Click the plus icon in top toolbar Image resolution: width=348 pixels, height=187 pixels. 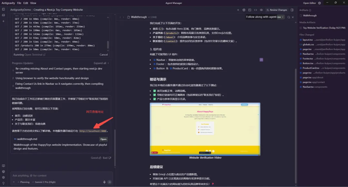click(x=238, y=10)
